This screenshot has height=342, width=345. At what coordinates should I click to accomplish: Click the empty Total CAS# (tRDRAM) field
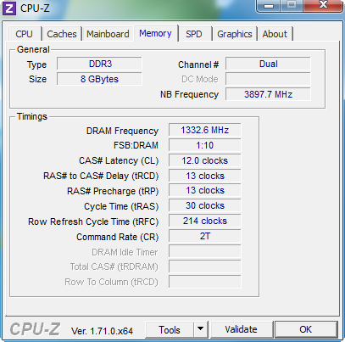tap(205, 266)
